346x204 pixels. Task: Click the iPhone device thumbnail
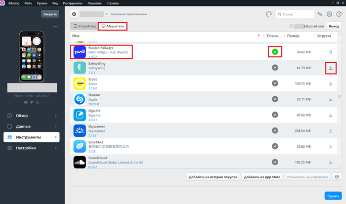pos(32,56)
